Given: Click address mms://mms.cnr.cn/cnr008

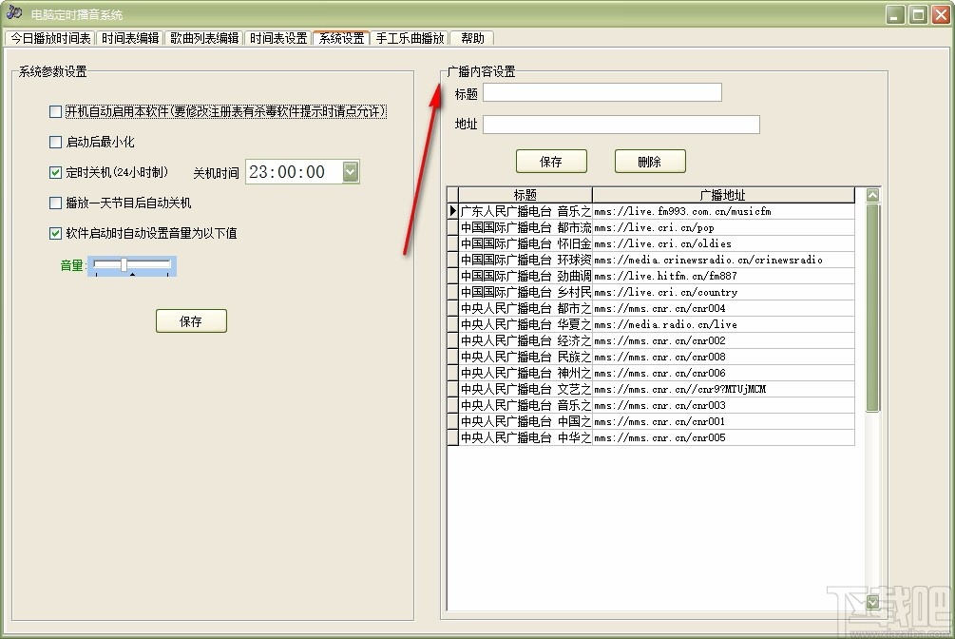Looking at the screenshot, I should (x=659, y=357).
